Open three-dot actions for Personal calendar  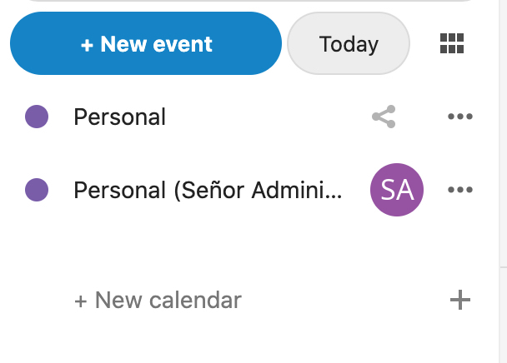coord(459,117)
